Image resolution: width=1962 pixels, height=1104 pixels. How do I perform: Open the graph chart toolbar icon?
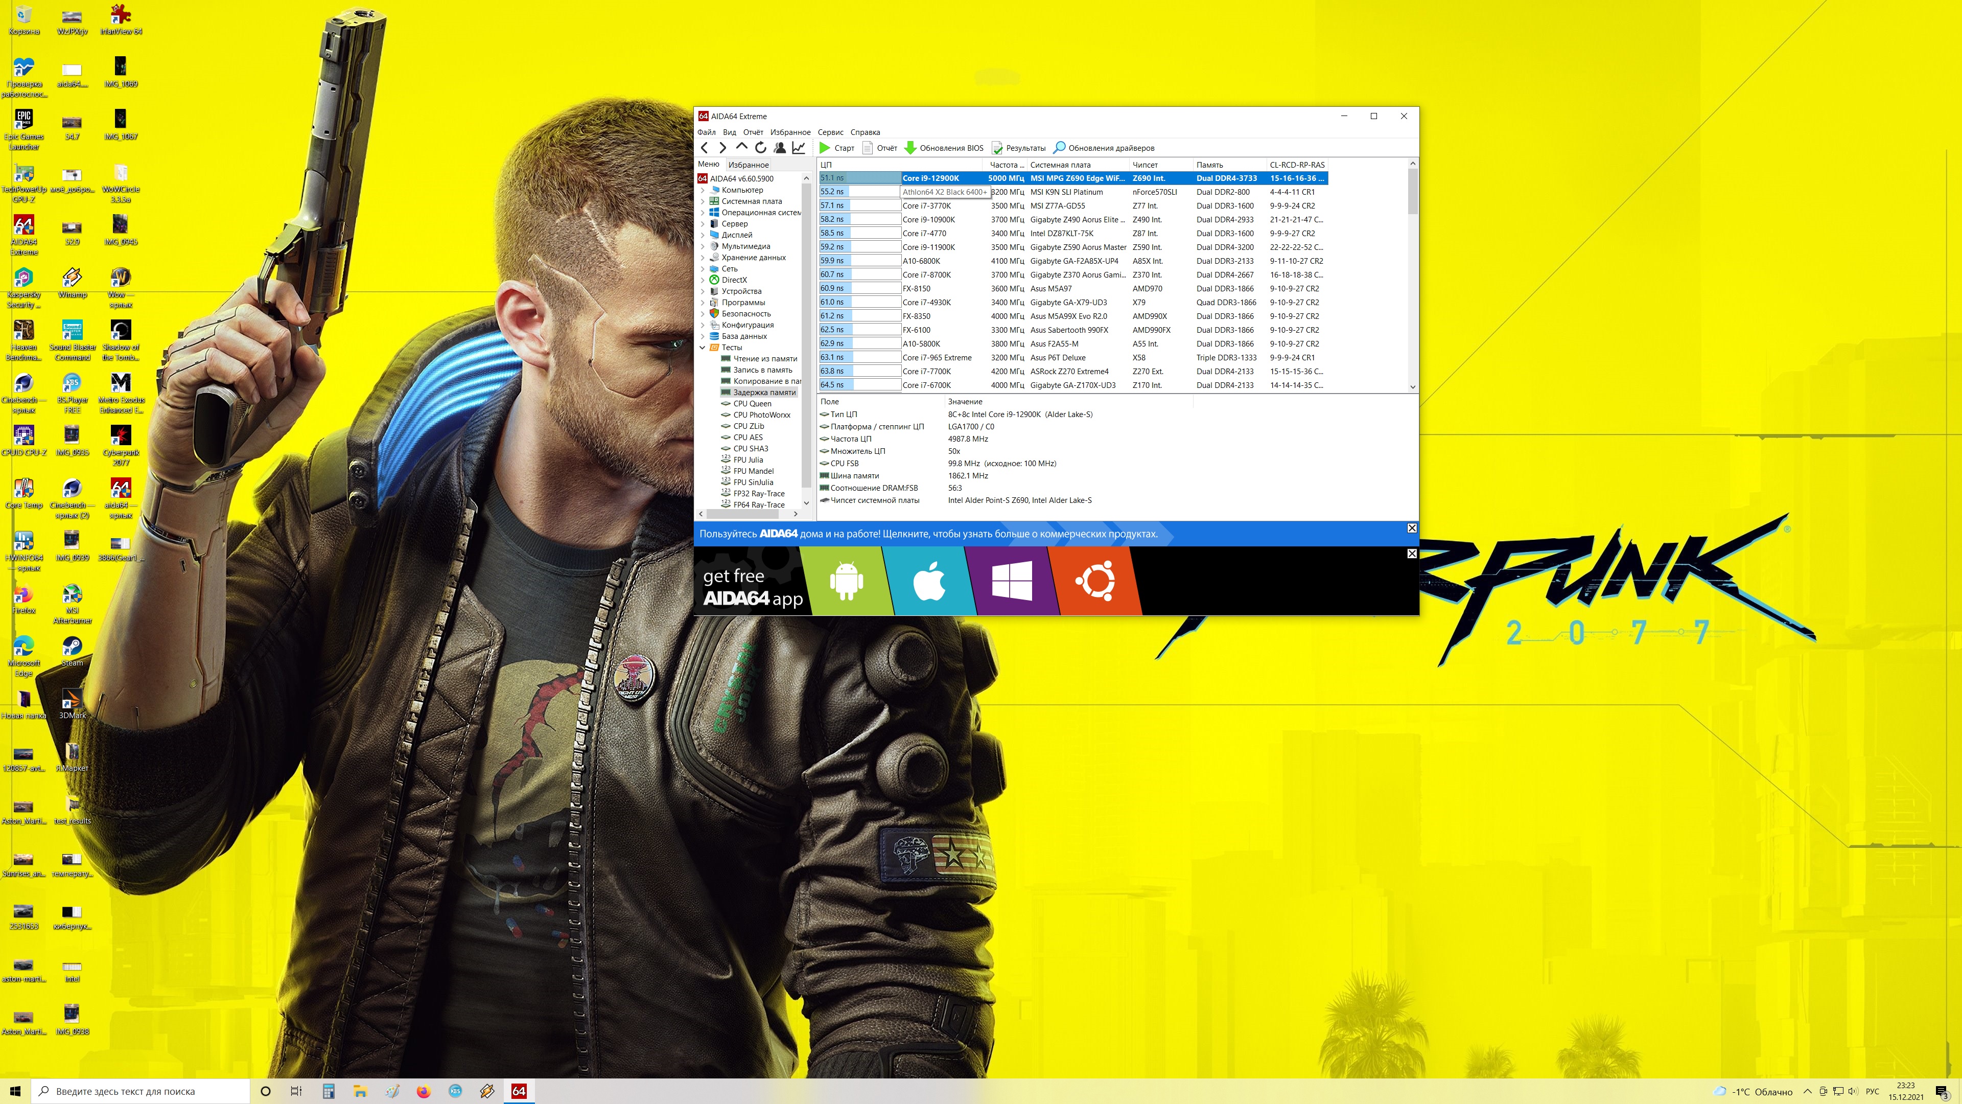click(798, 148)
